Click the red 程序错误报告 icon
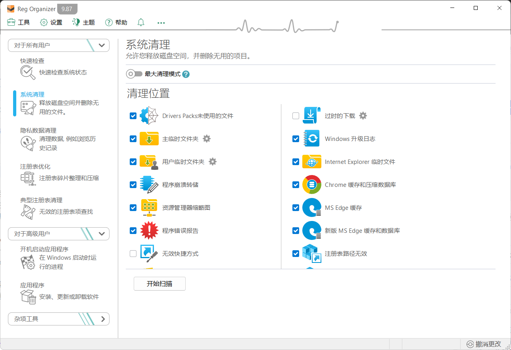The height and width of the screenshot is (350, 511). (149, 230)
